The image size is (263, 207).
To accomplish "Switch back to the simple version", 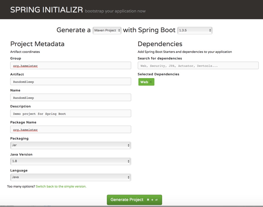I will [x=61, y=186].
